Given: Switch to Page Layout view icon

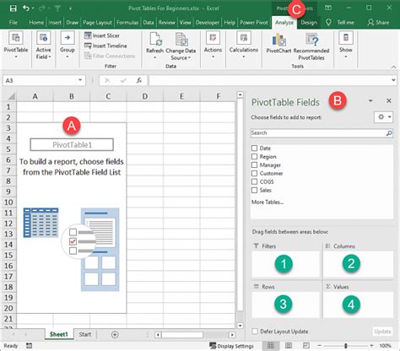Looking at the screenshot, I should coord(289,346).
